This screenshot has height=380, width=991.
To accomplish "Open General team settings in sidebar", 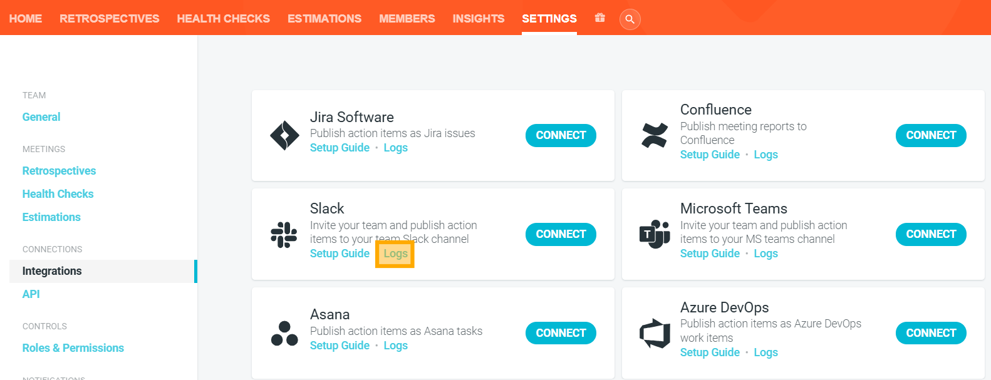I will (41, 117).
